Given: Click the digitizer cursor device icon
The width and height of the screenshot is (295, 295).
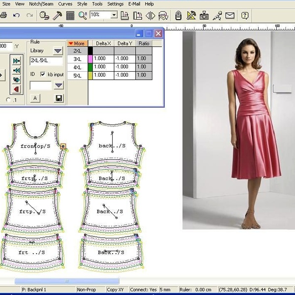Looking at the screenshot, I should coord(178,15).
